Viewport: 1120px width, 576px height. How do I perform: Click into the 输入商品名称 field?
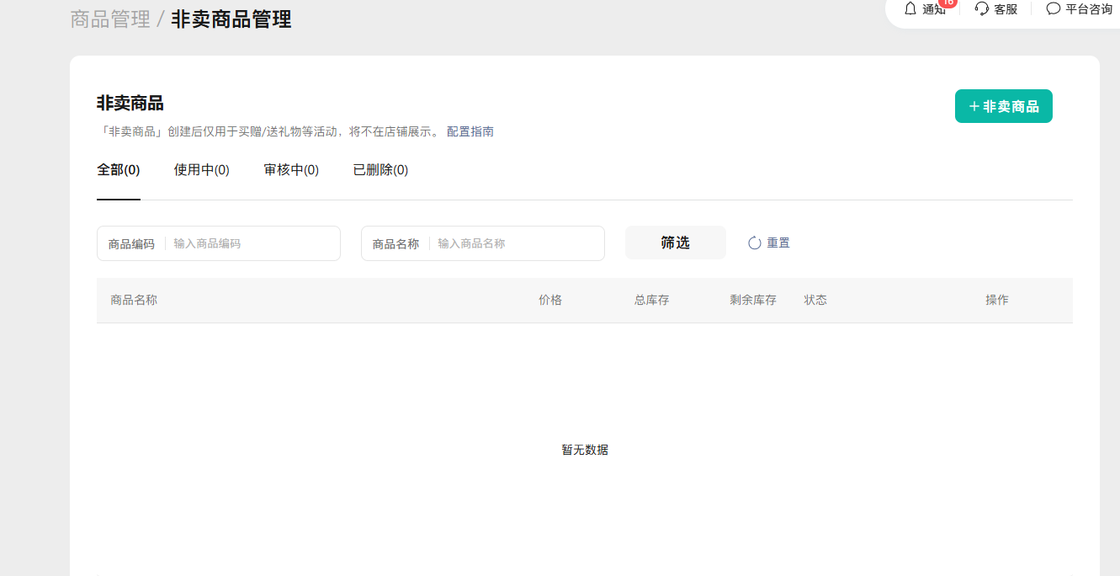pyautogui.click(x=517, y=243)
